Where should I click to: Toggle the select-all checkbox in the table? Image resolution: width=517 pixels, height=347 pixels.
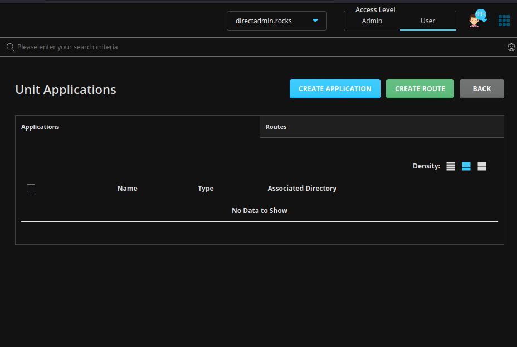click(31, 188)
